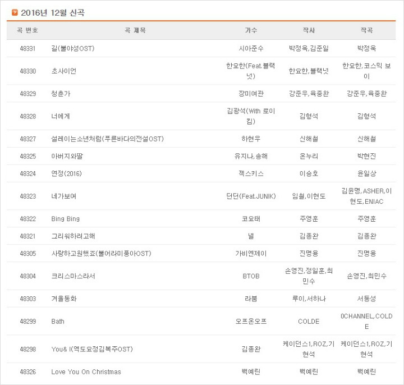Select the title '네가보여'
The image size is (404, 385).
(x=63, y=196)
